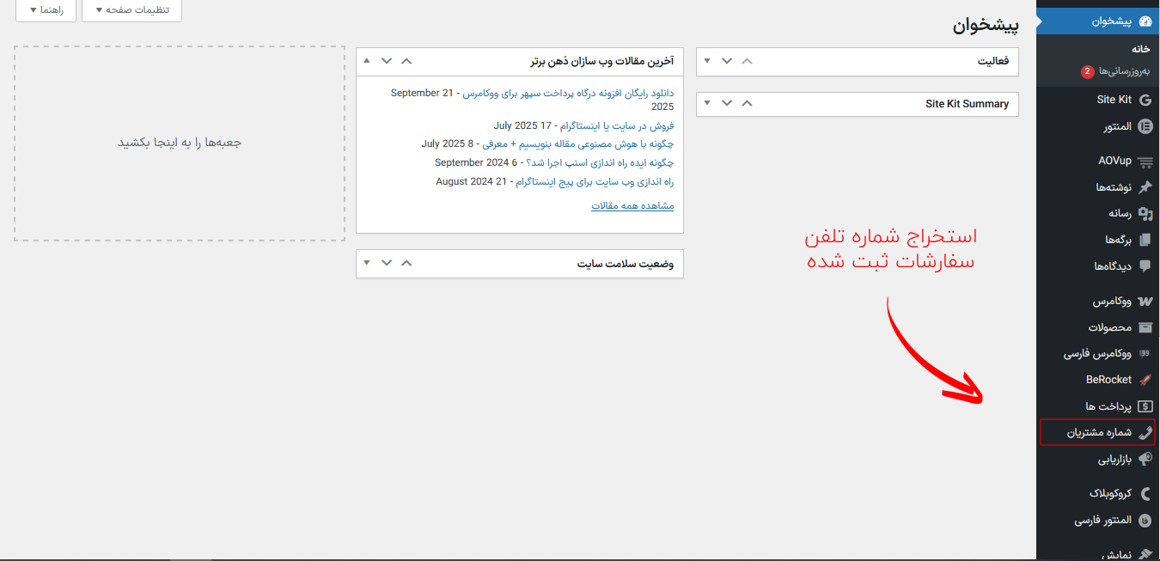This screenshot has width=1160, height=561.
Task: Click the پیشخوان dashboard gauge icon
Action: (1145, 21)
